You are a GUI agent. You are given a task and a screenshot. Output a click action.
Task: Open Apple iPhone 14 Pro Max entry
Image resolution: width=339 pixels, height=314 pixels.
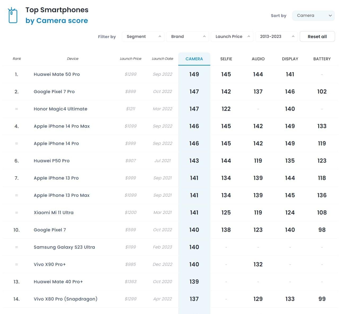62,126
